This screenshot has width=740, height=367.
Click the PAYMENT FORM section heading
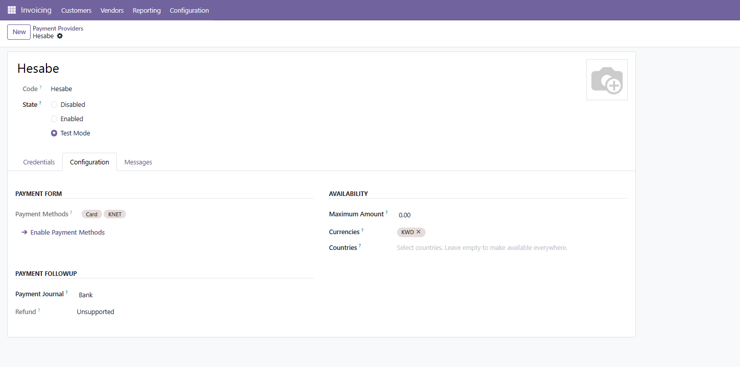pos(39,194)
